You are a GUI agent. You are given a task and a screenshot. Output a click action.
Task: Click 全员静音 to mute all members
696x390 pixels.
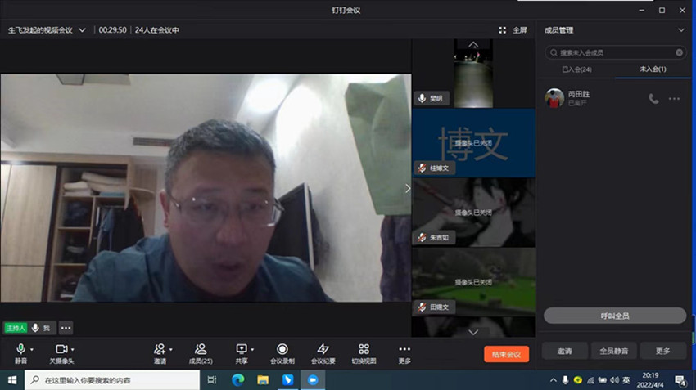click(x=613, y=351)
